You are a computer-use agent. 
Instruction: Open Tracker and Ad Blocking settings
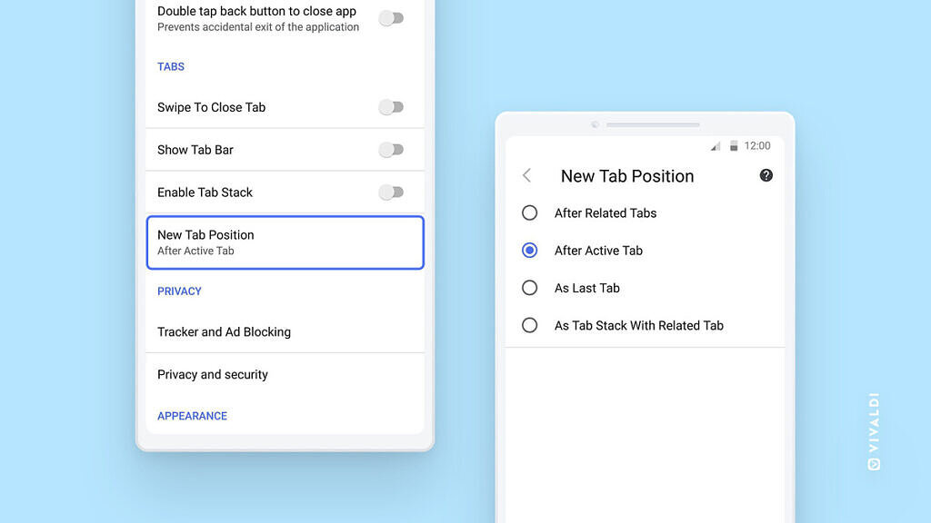[285, 332]
